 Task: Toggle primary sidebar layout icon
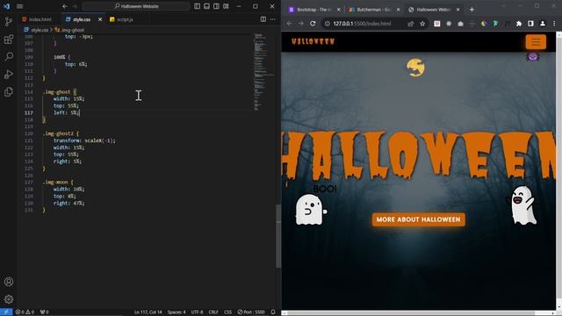(197, 6)
